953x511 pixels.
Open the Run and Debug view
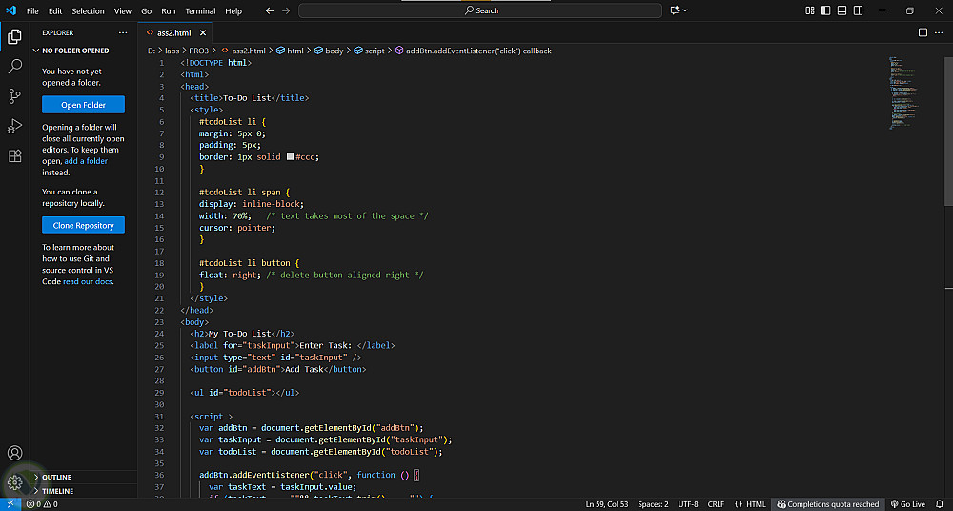[14, 126]
